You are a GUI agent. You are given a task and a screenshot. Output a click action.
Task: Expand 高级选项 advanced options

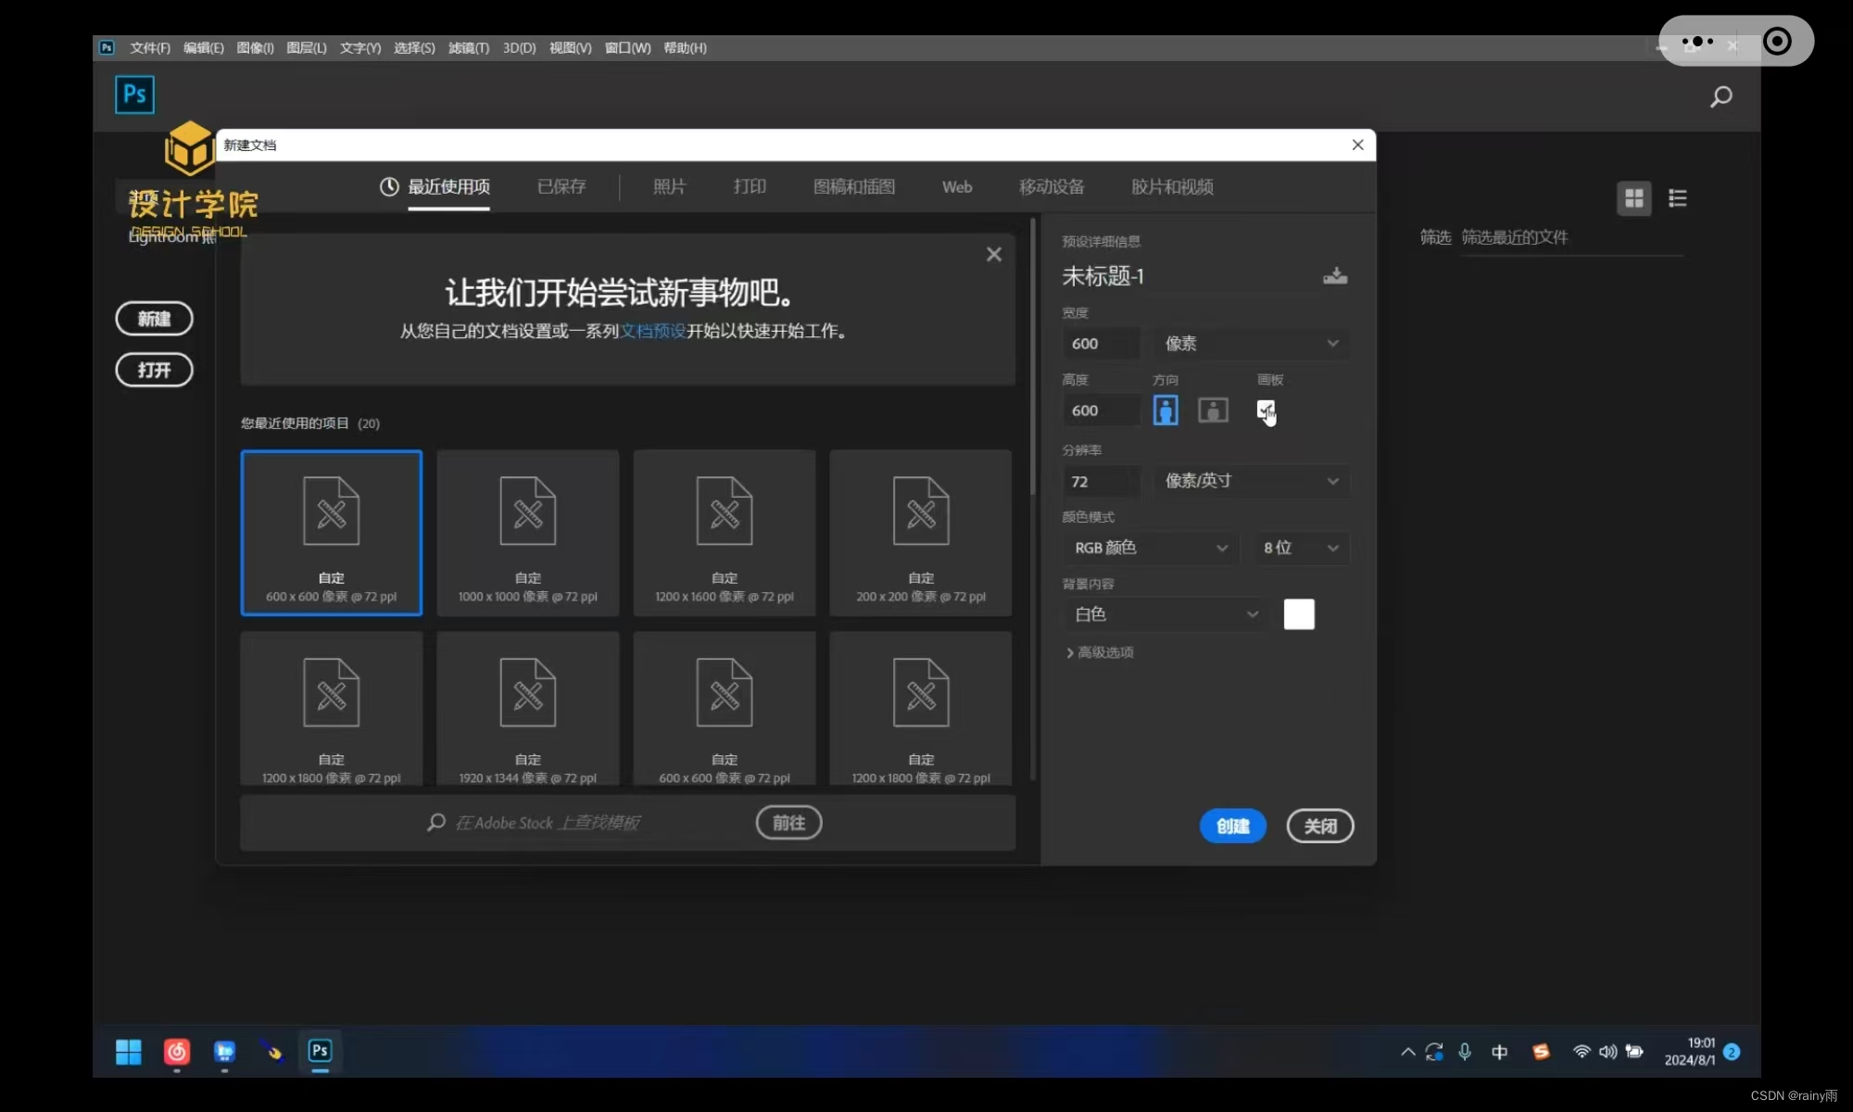coord(1100,652)
